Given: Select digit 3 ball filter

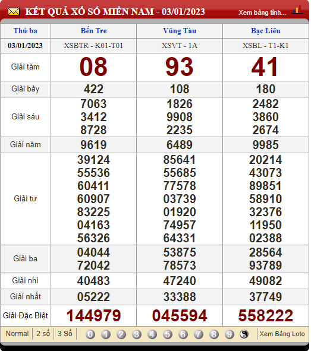Looking at the screenshot, I should pos(137,334).
